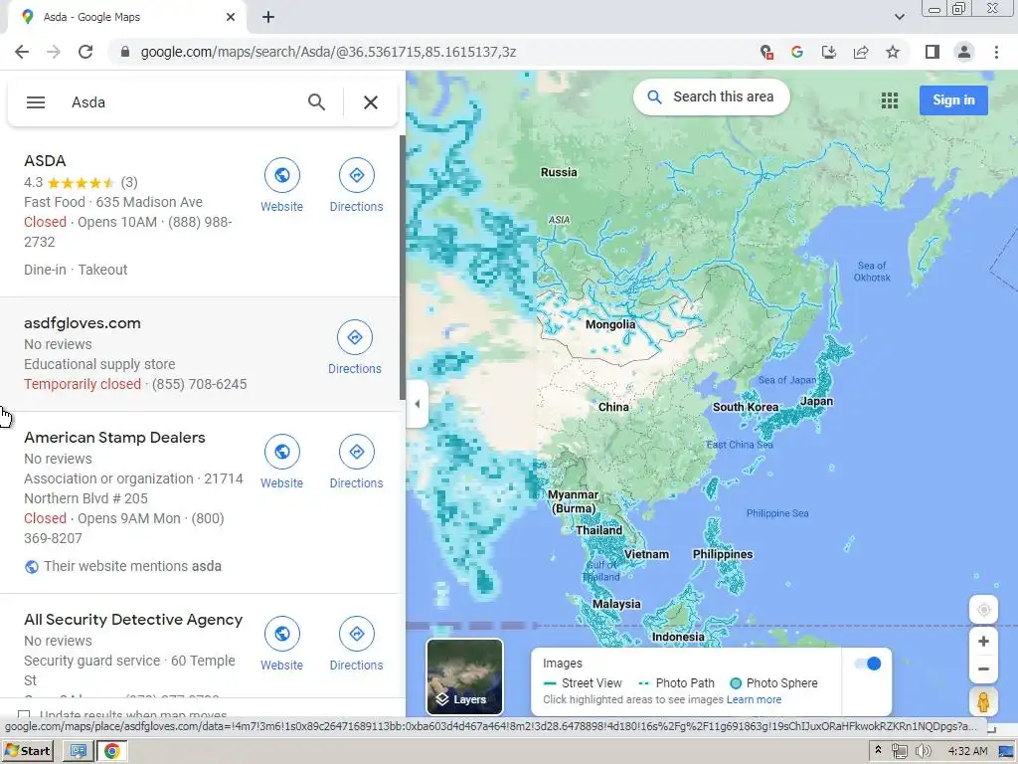Open the Google apps grid
This screenshot has width=1018, height=764.
pyautogui.click(x=890, y=100)
